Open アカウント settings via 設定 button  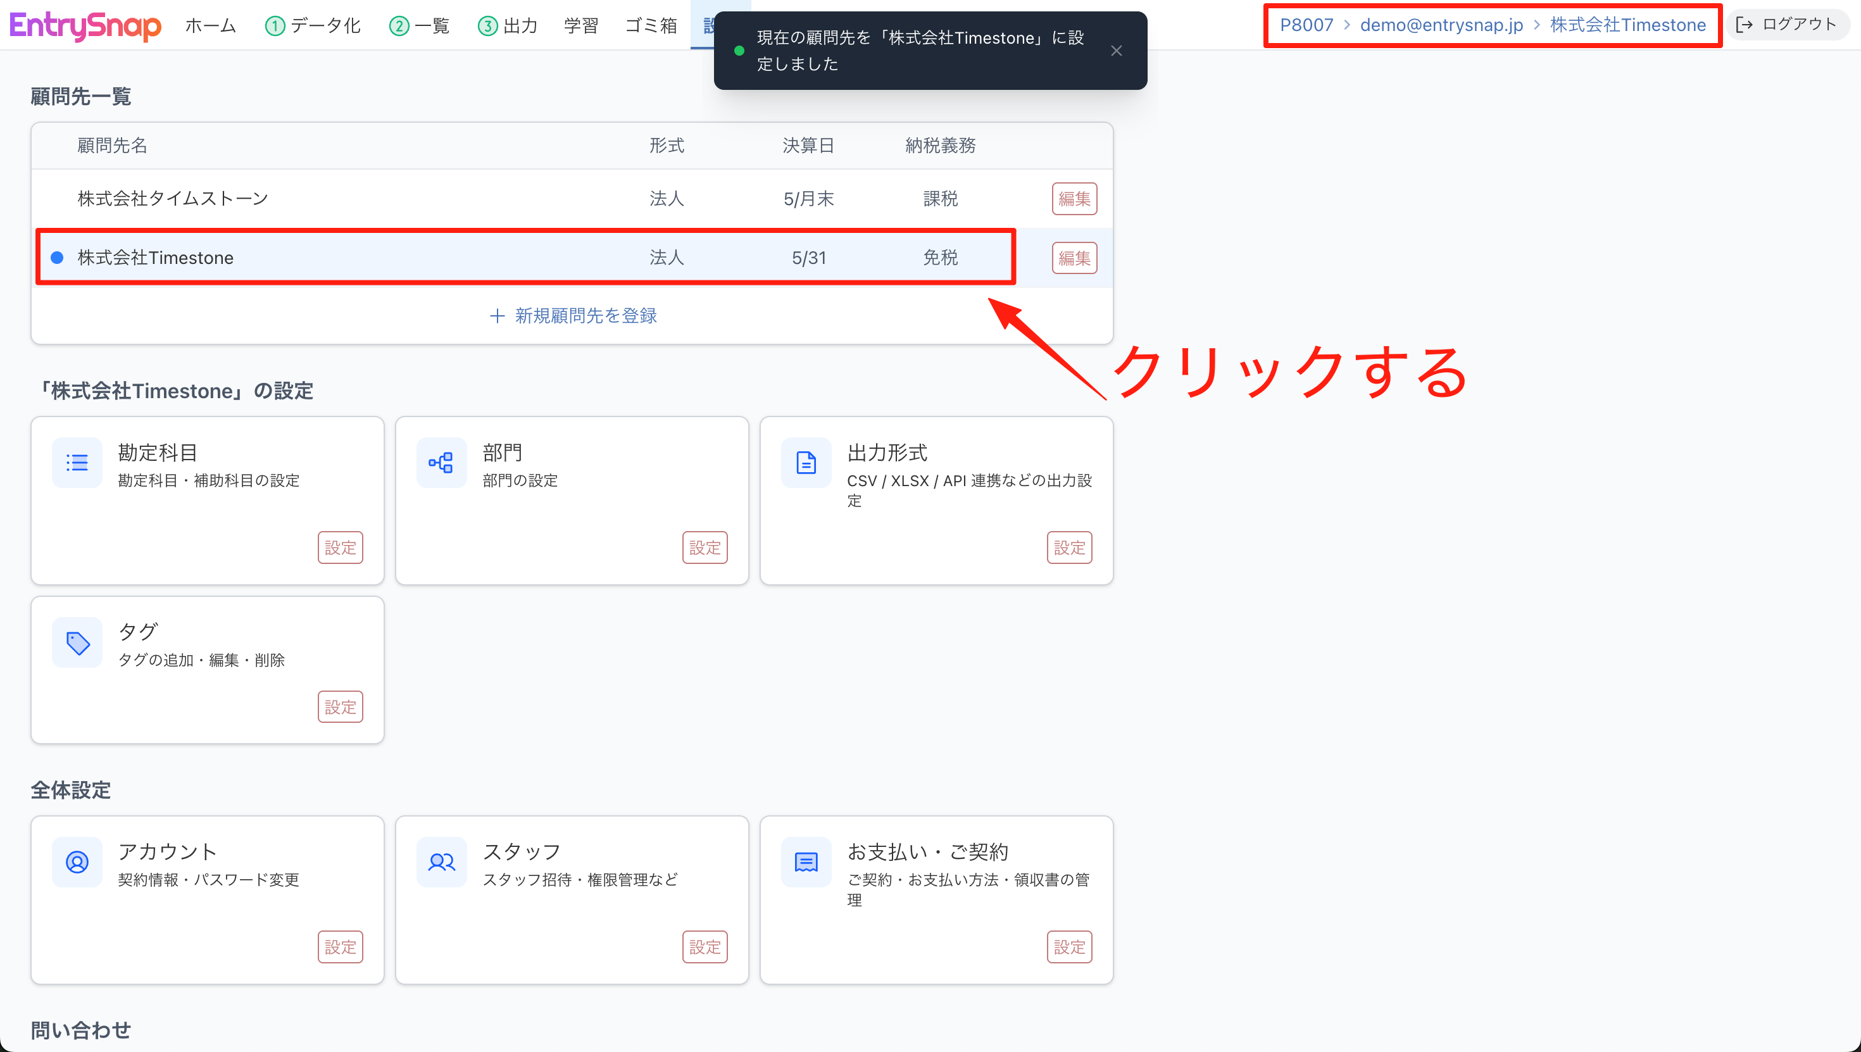pos(341,946)
